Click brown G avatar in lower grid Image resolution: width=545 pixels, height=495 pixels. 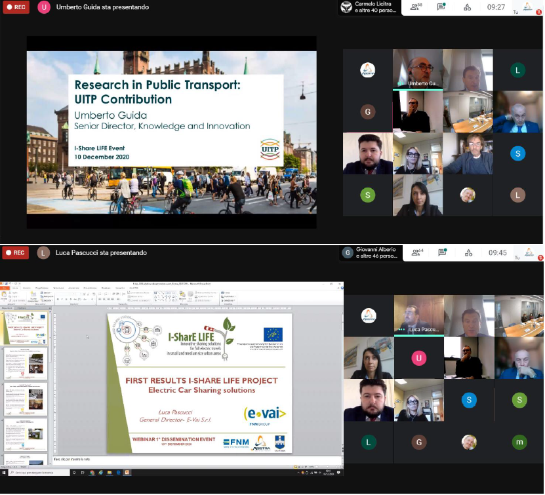(419, 442)
